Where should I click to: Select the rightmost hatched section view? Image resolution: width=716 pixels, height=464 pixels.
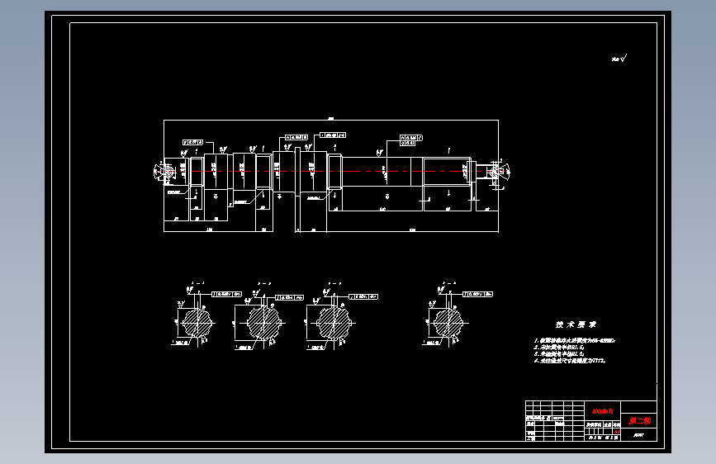click(x=448, y=323)
